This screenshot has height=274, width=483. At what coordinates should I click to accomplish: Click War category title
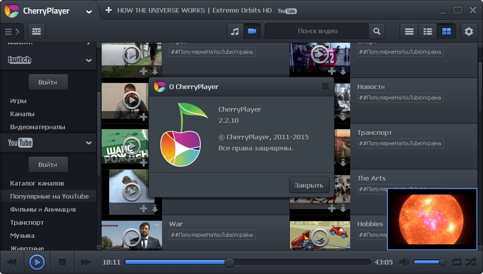(176, 224)
